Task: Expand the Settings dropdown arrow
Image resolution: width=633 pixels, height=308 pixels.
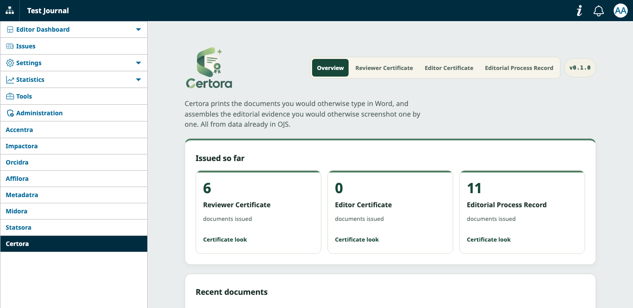Action: pos(138,63)
